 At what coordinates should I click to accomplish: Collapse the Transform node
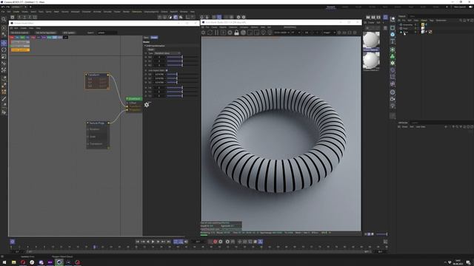pos(87,75)
